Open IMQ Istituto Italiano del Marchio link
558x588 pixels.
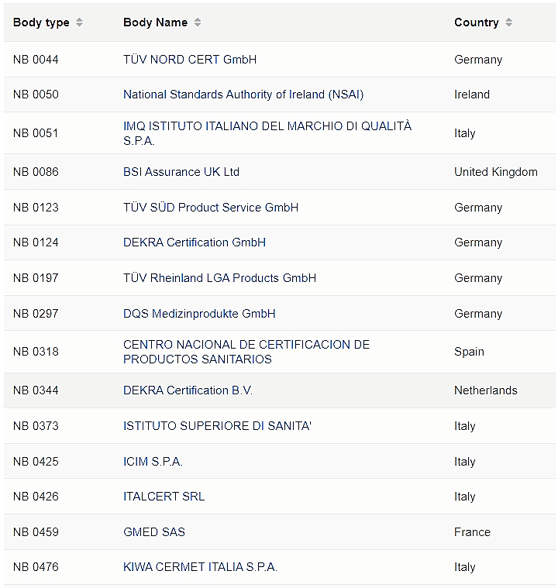[267, 133]
